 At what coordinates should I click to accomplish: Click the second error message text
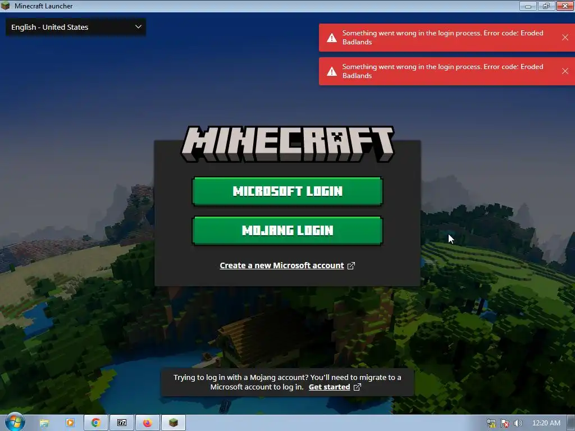(442, 71)
